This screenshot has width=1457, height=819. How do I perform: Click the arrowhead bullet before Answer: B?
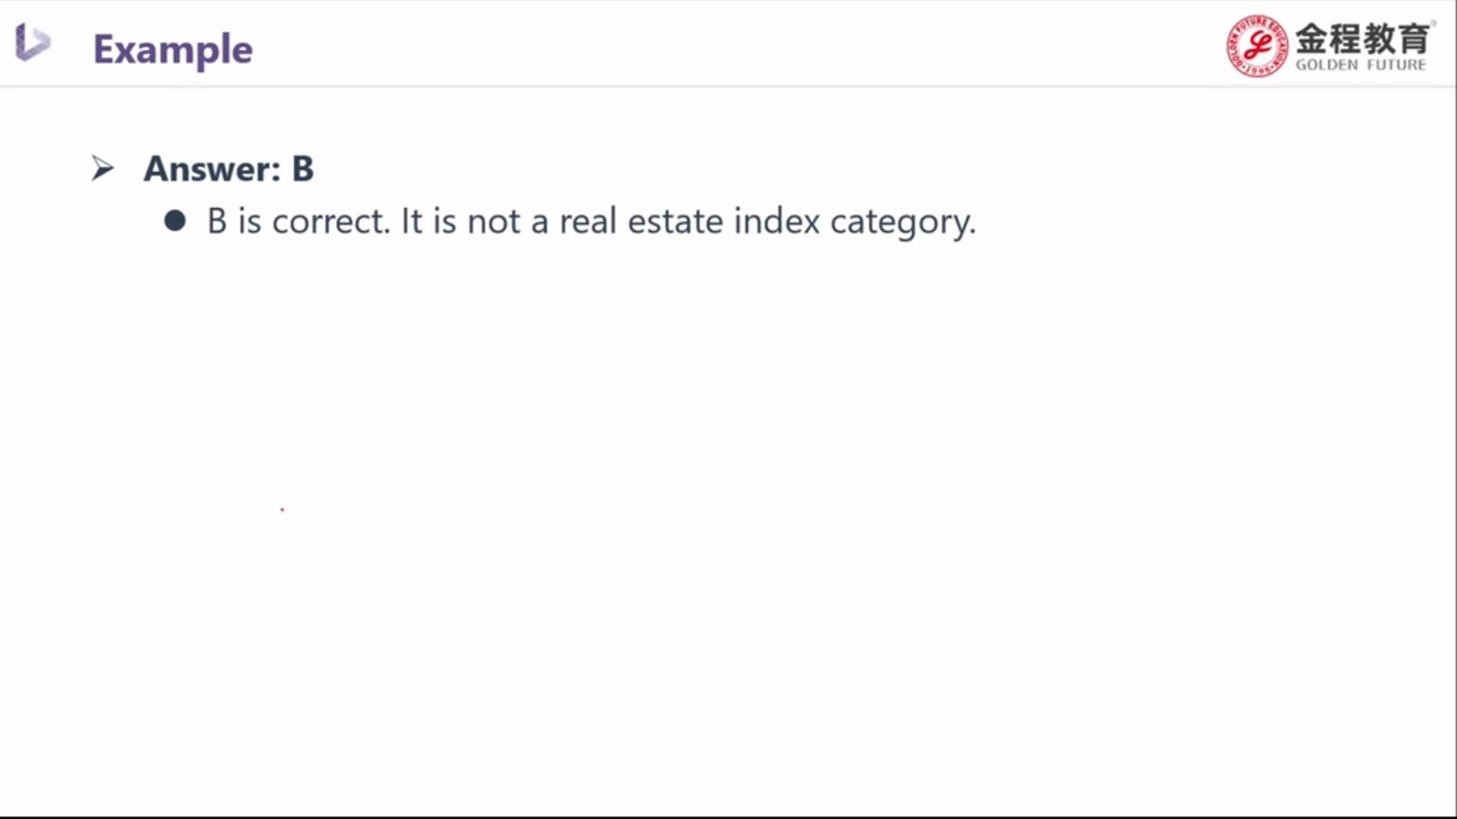(x=103, y=168)
